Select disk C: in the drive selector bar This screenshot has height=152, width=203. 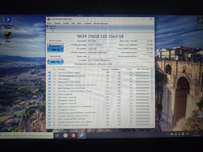click(52, 29)
